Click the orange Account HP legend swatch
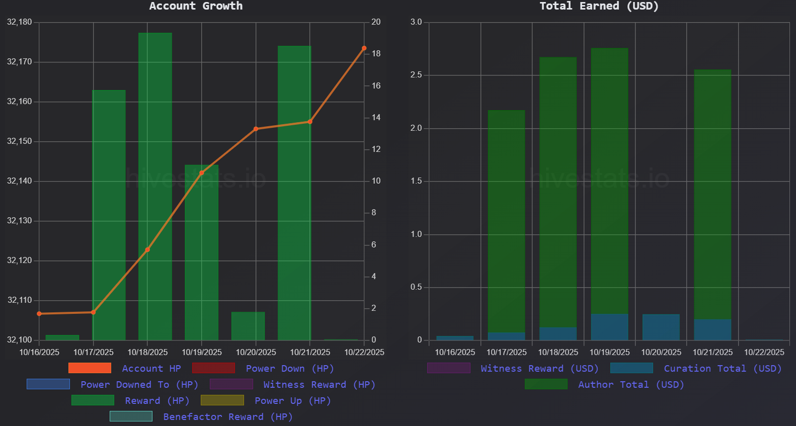796x426 pixels. click(x=90, y=368)
